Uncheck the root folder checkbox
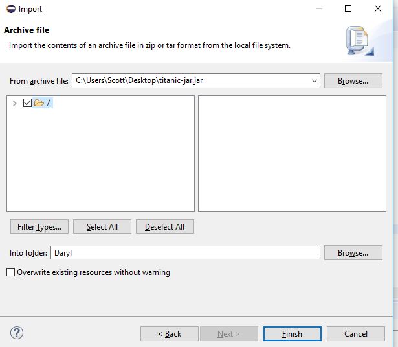Viewport: 398px width, 347px height. (x=27, y=102)
